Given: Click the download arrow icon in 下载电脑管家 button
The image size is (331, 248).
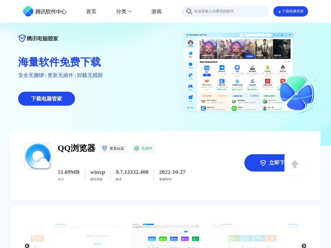Looking at the screenshot, I should pos(280,11).
